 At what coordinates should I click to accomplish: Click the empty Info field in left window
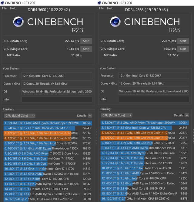pyautogui.click(x=57, y=99)
